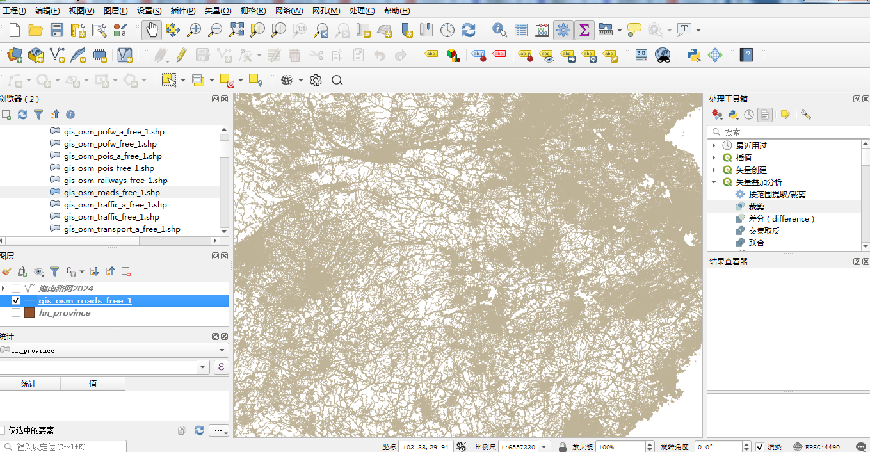This screenshot has height=452, width=870.
Task: Click filter legend funnel icon in Layers panel
Action: tap(54, 271)
